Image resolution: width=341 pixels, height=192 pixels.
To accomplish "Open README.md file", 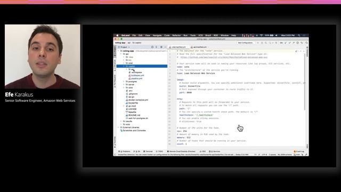I will coord(133,115).
